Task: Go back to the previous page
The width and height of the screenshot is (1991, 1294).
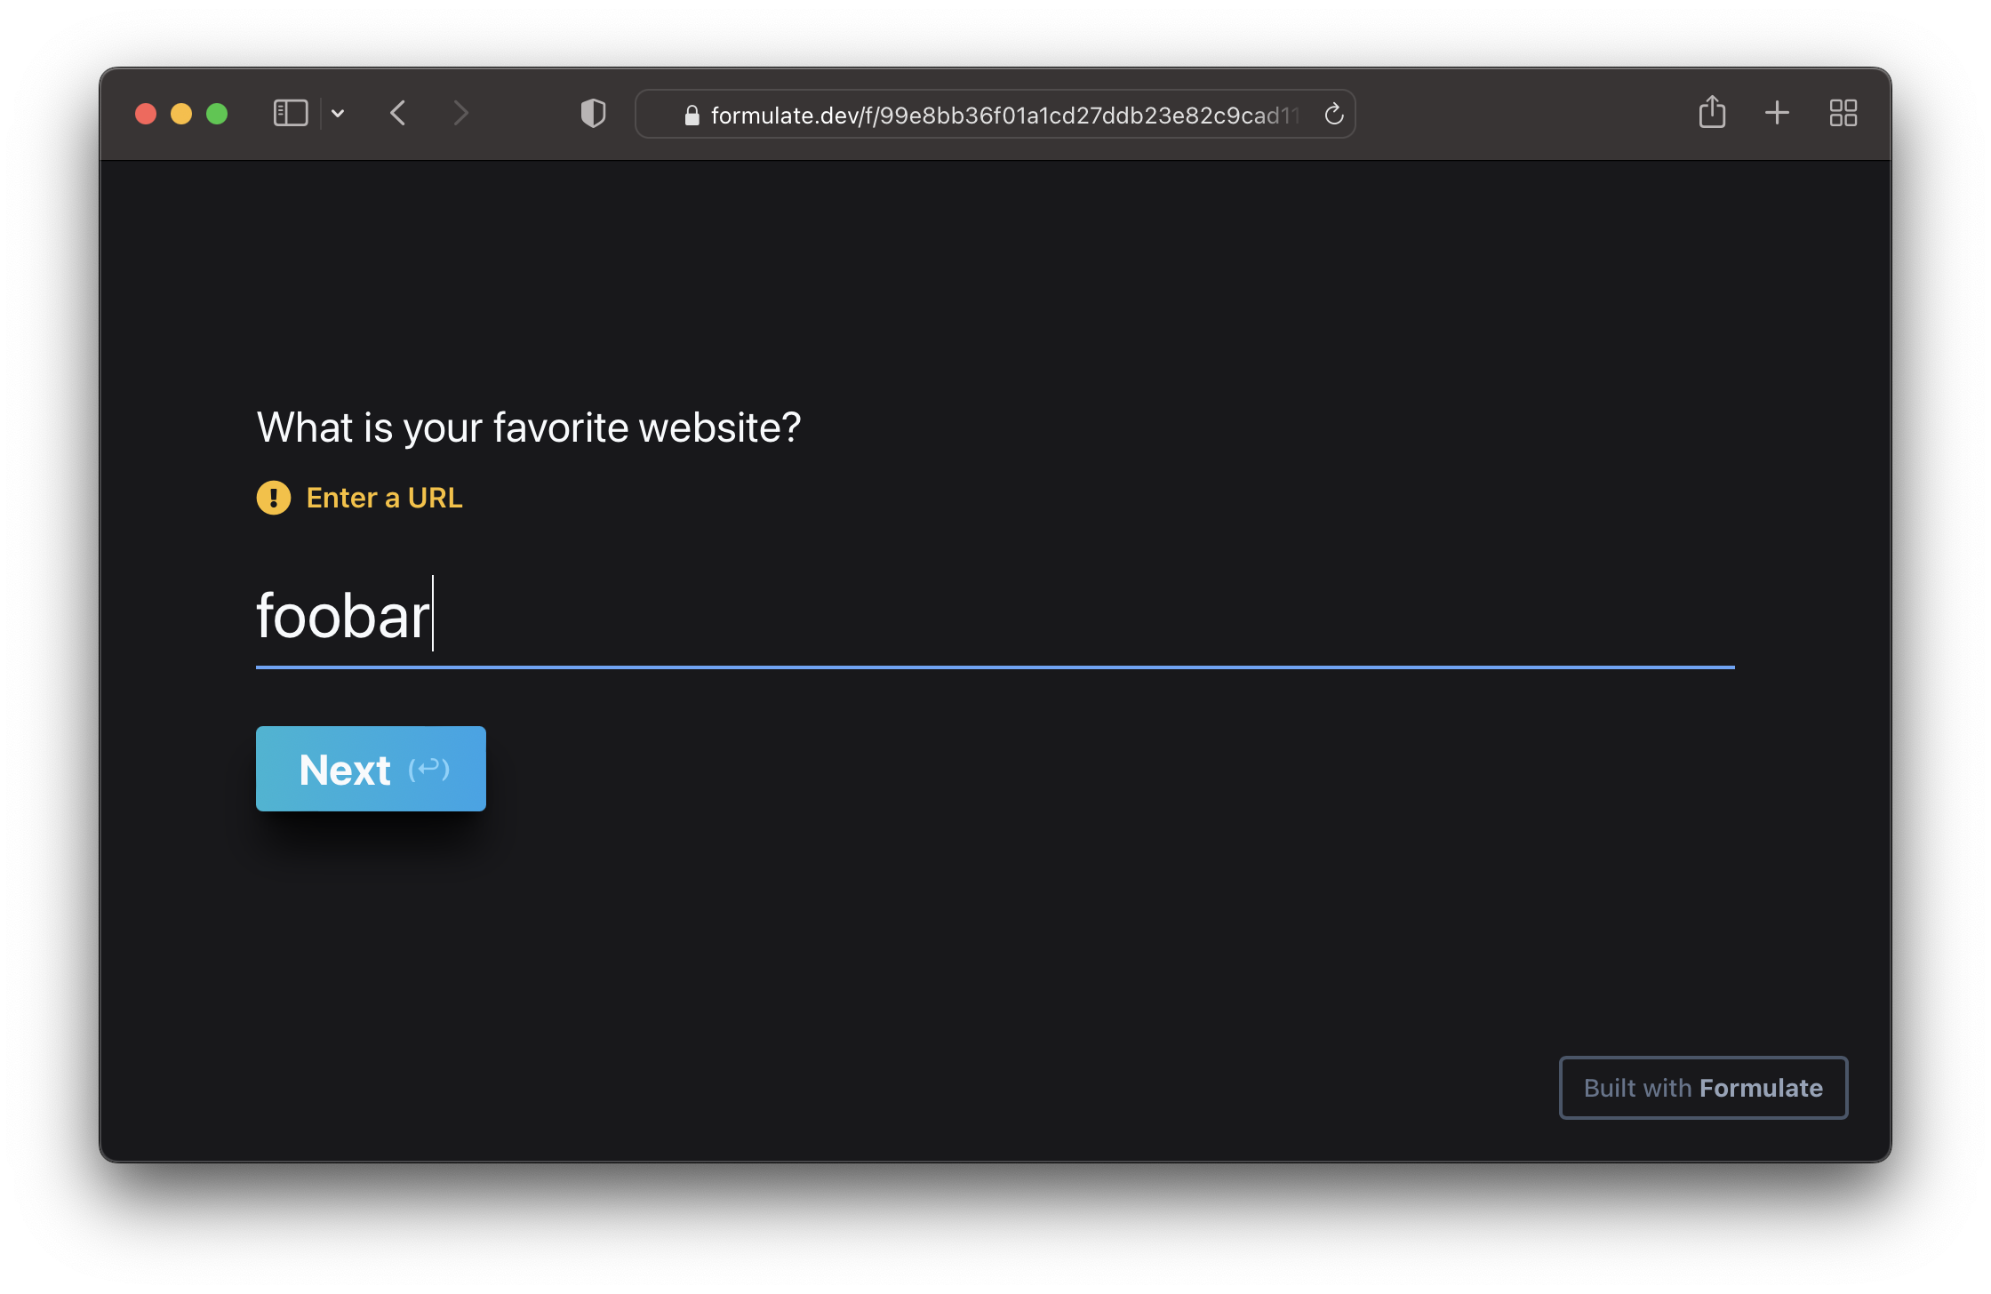Action: (398, 114)
